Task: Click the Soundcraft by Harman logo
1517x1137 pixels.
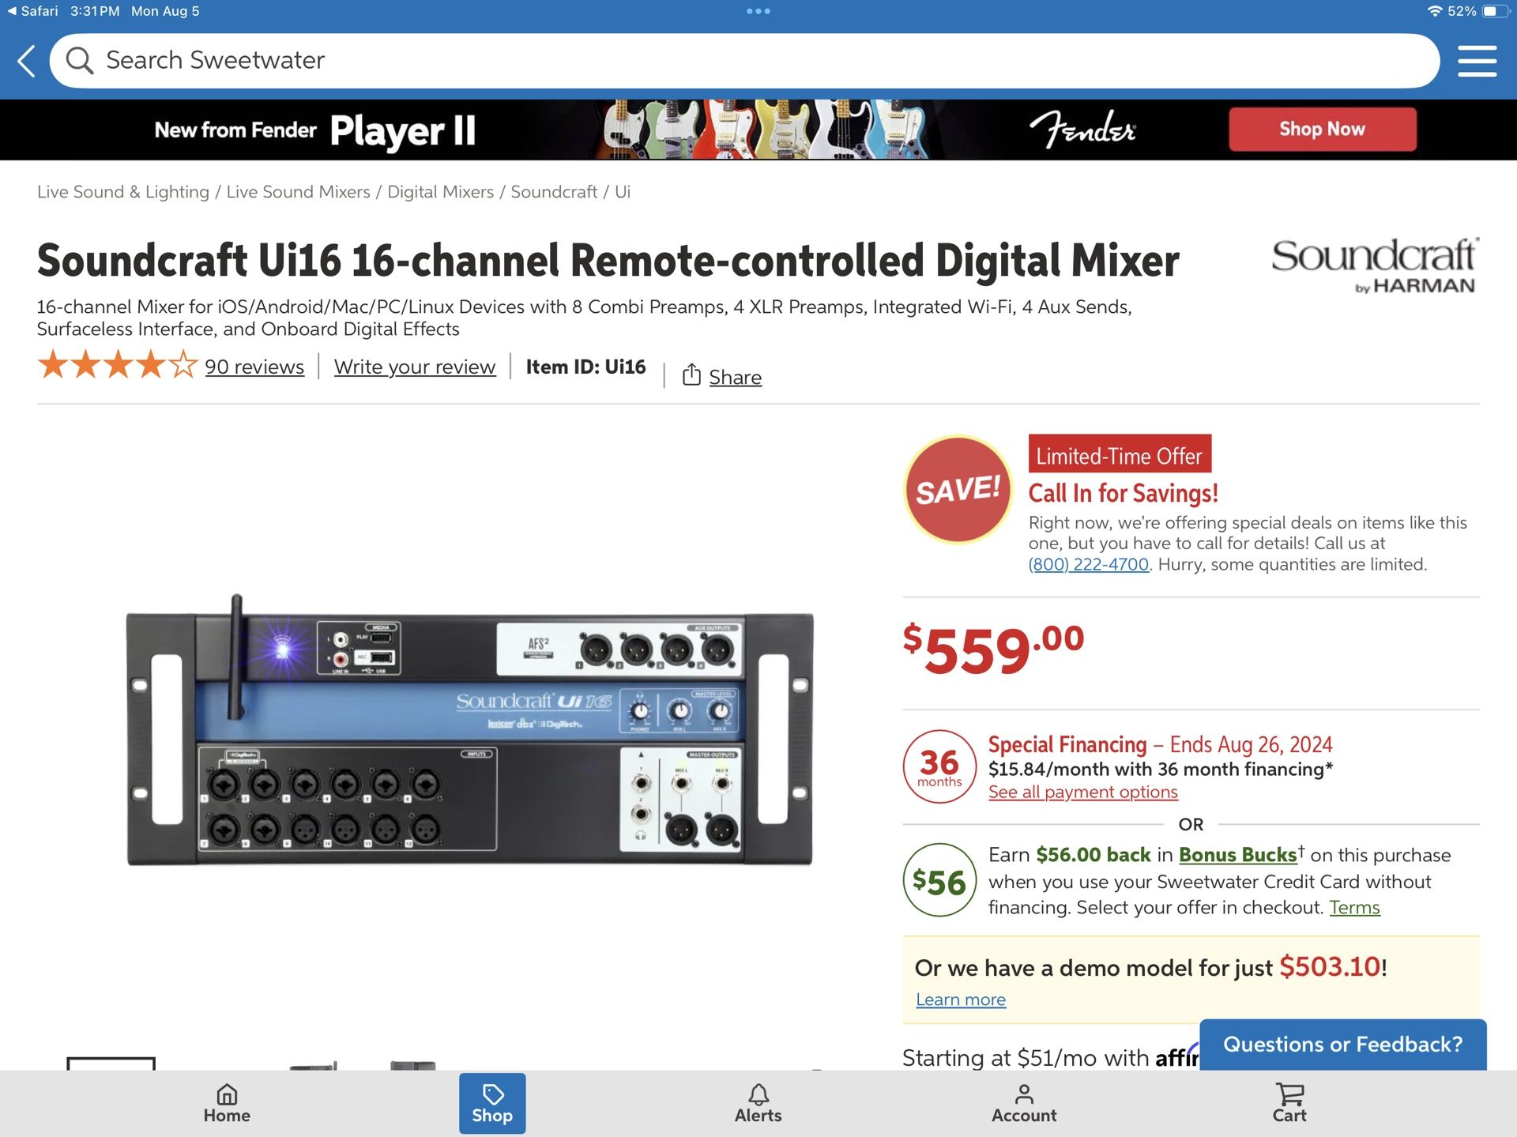Action: 1374,265
